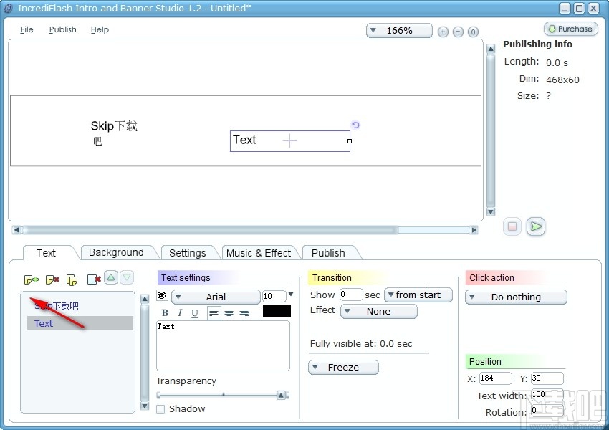609x430 pixels.
Task: Play the banner preview
Action: click(536, 226)
